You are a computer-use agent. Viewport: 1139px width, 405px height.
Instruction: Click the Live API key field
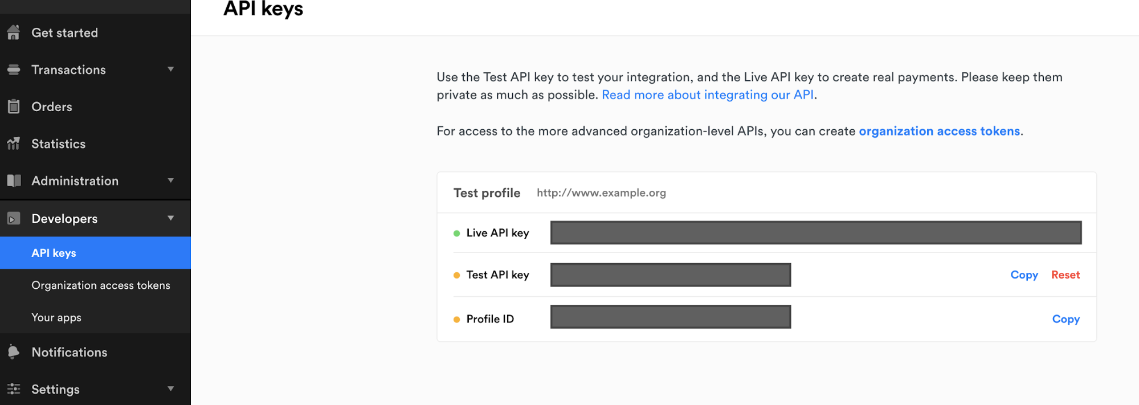pos(815,233)
